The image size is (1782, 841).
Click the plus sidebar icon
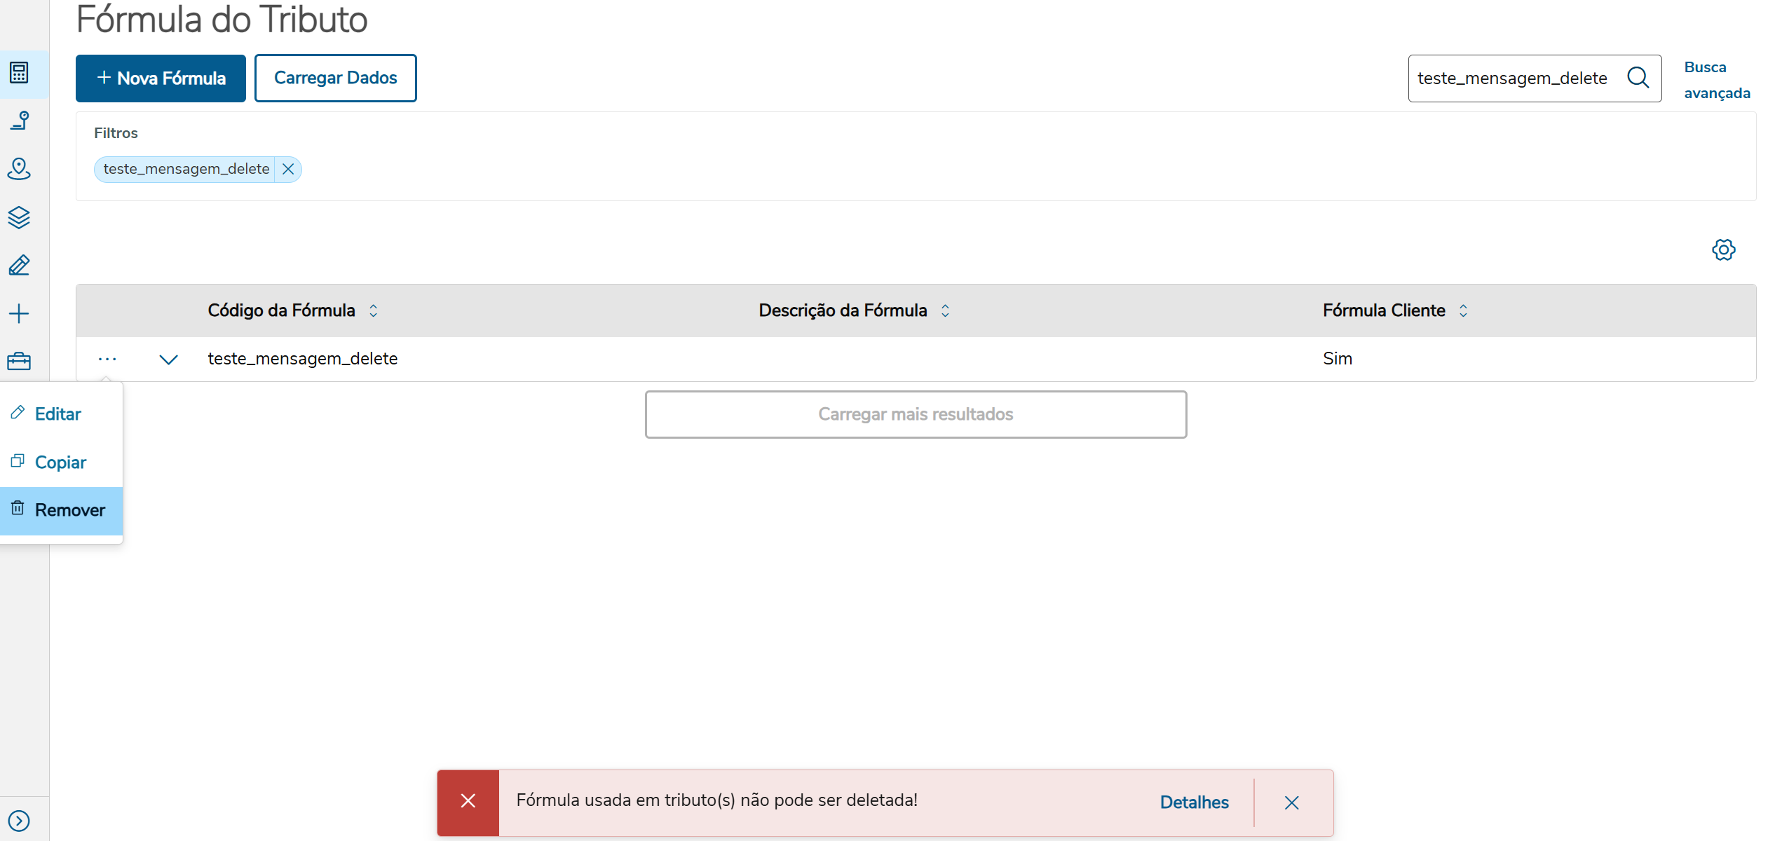click(x=19, y=313)
